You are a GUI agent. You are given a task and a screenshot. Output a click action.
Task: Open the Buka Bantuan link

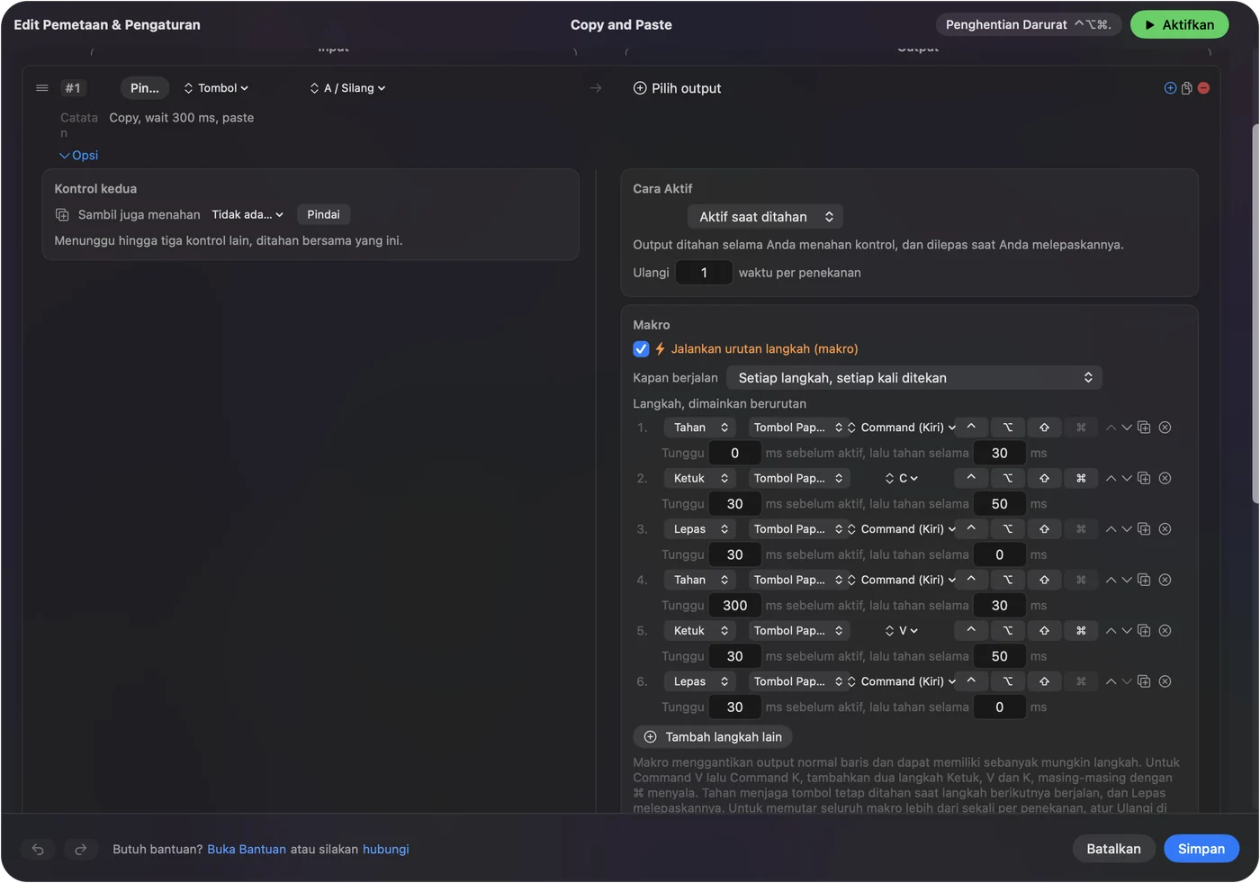(247, 849)
